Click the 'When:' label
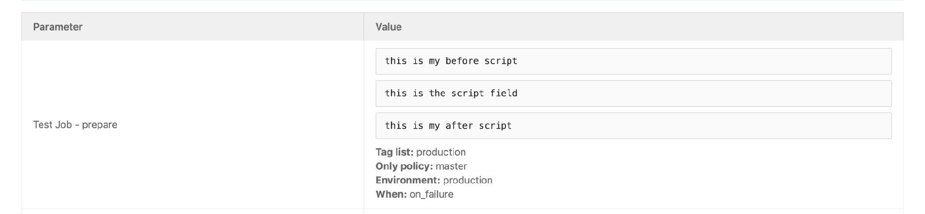The image size is (925, 214). coord(391,194)
